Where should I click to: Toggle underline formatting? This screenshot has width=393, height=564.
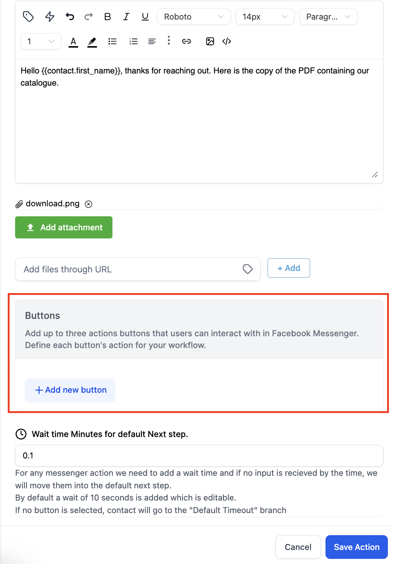145,17
